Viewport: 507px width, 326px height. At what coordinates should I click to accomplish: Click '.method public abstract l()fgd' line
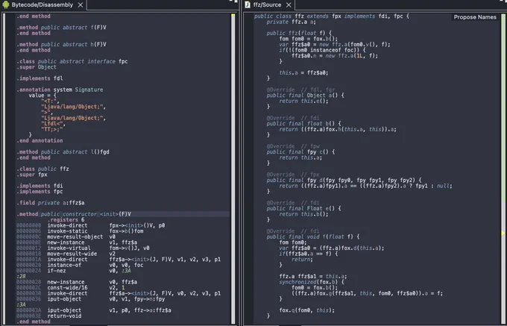point(63,152)
